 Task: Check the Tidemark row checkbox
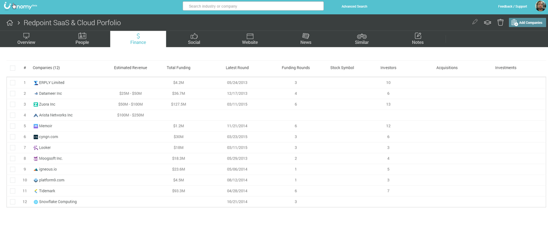point(12,191)
